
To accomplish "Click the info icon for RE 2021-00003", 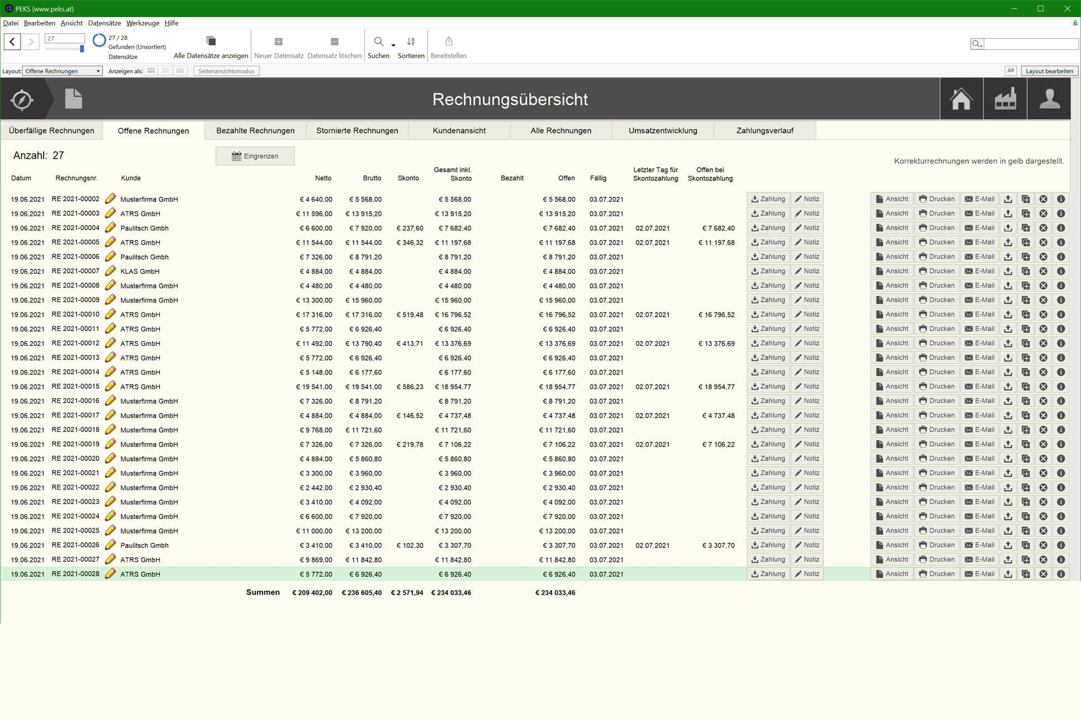I will click(1061, 213).
